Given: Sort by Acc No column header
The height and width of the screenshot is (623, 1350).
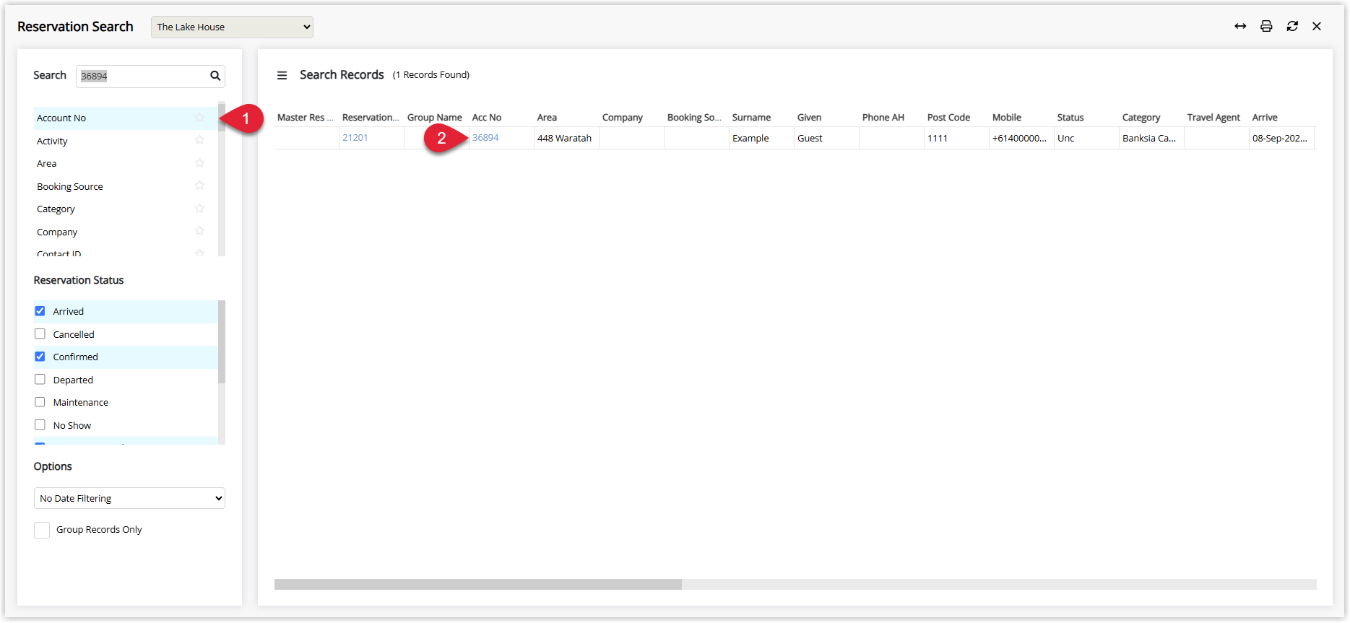Looking at the screenshot, I should 487,118.
